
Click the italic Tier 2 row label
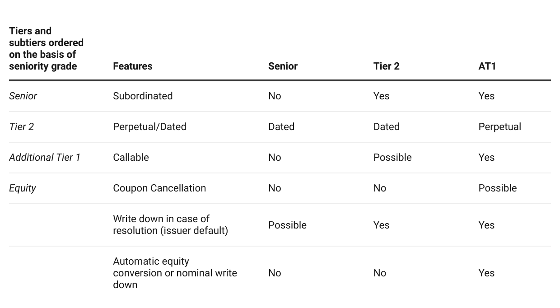click(22, 127)
